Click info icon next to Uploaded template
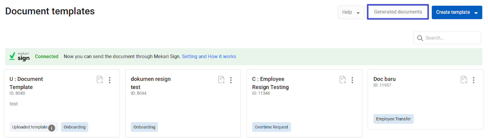Viewport: 488px width, 139px height. pyautogui.click(x=52, y=128)
